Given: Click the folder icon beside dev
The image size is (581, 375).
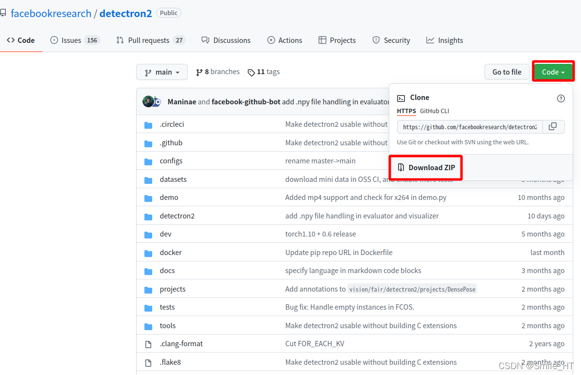Looking at the screenshot, I should point(148,235).
